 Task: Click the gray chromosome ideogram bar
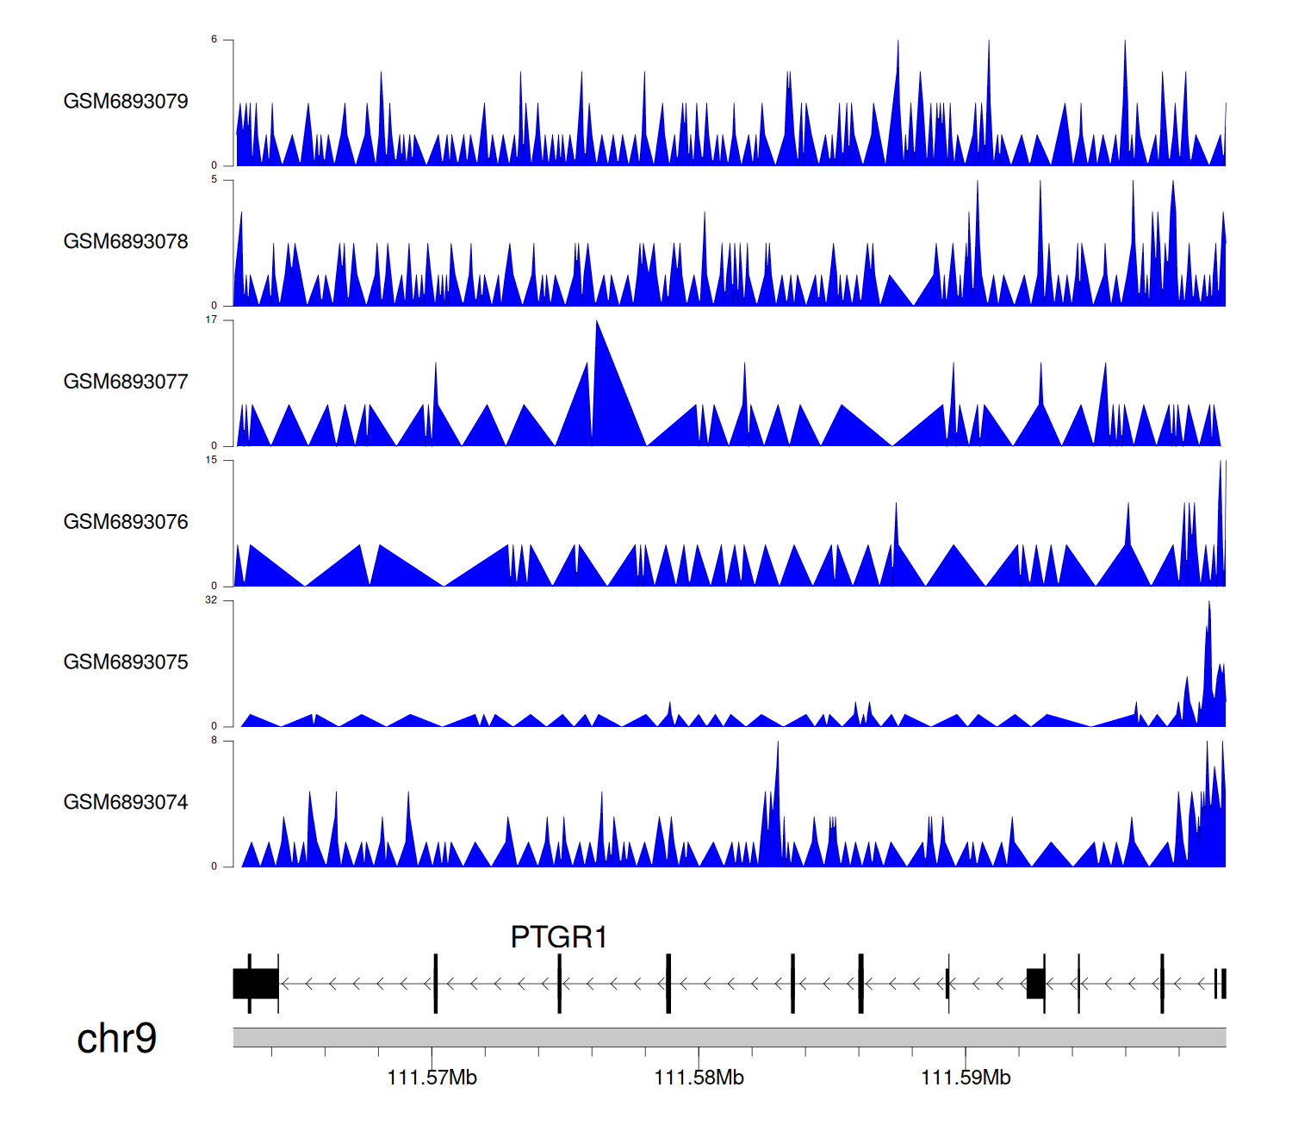pos(729,1037)
